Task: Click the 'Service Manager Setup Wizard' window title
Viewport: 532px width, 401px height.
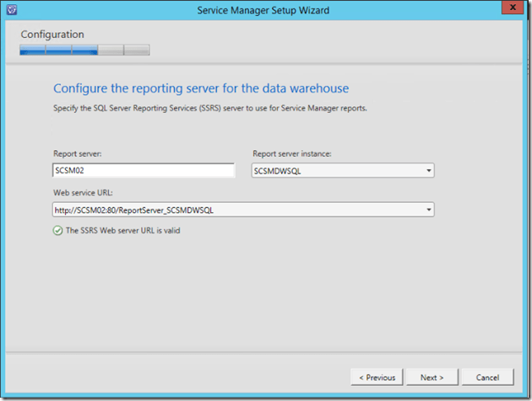Action: pyautogui.click(x=262, y=10)
